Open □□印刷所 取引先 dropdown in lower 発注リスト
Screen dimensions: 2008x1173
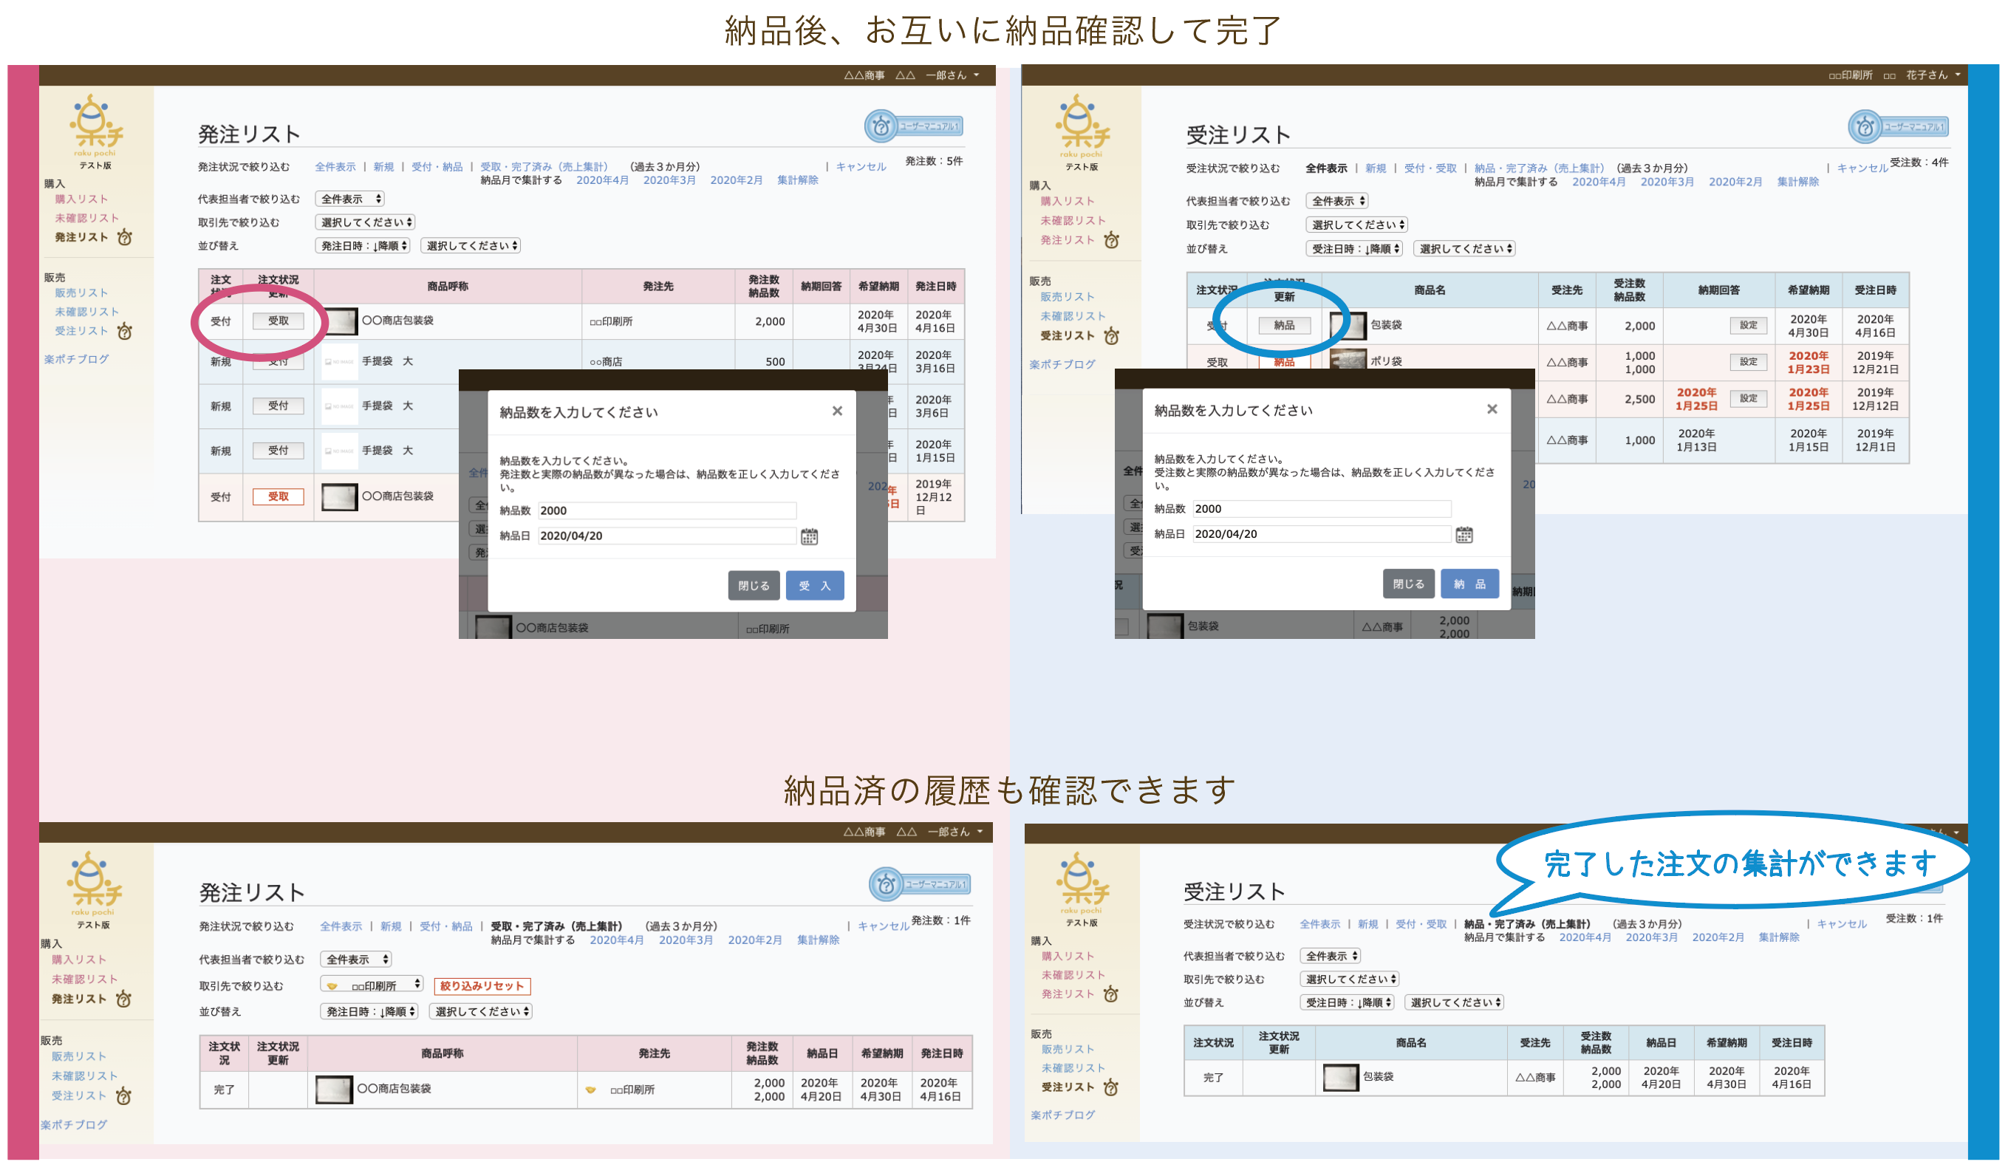[372, 985]
